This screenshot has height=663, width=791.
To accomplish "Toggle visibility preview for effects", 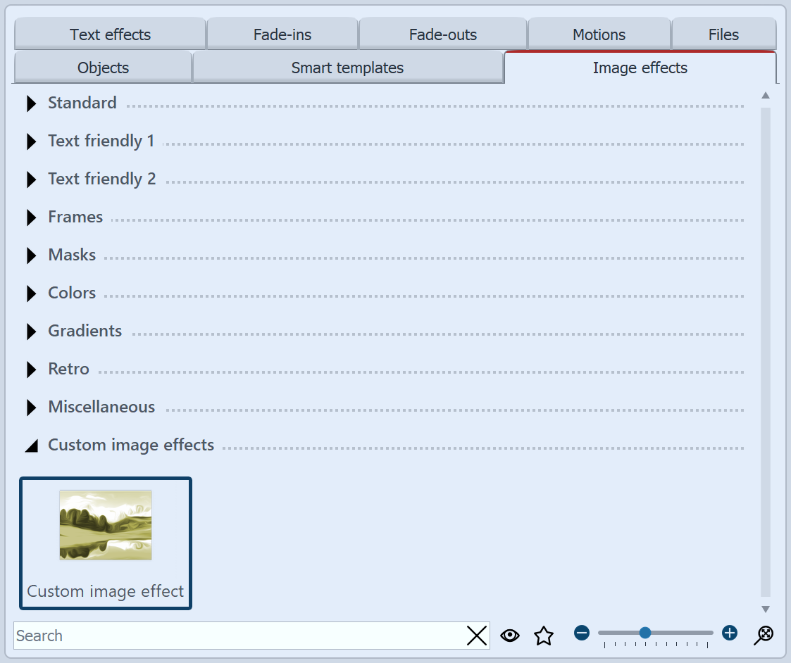I will coord(510,636).
